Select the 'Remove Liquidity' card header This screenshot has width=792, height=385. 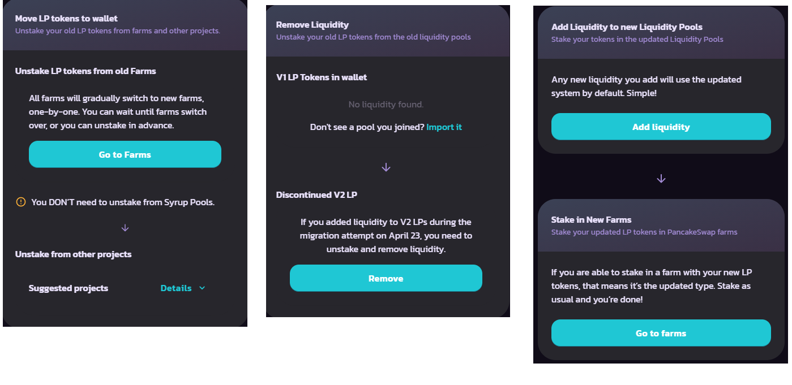[312, 25]
